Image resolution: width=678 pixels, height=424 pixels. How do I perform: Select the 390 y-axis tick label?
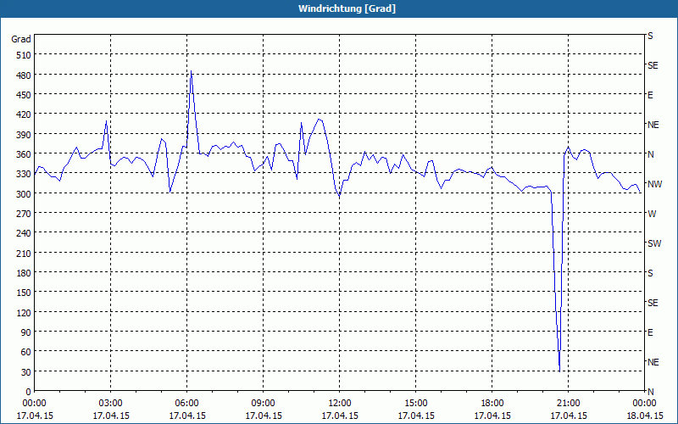tap(25, 135)
